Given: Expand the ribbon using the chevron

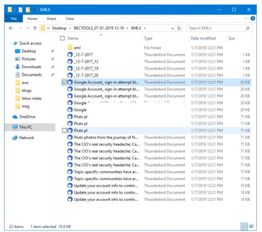Looking at the screenshot, I should tap(246, 18).
